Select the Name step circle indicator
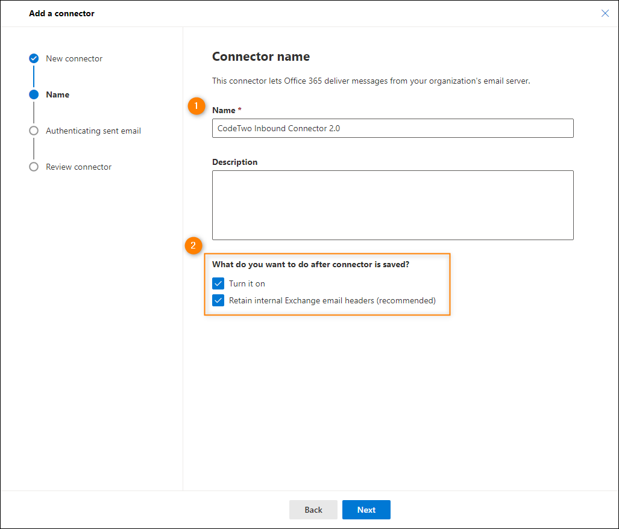The image size is (619, 529). [34, 94]
